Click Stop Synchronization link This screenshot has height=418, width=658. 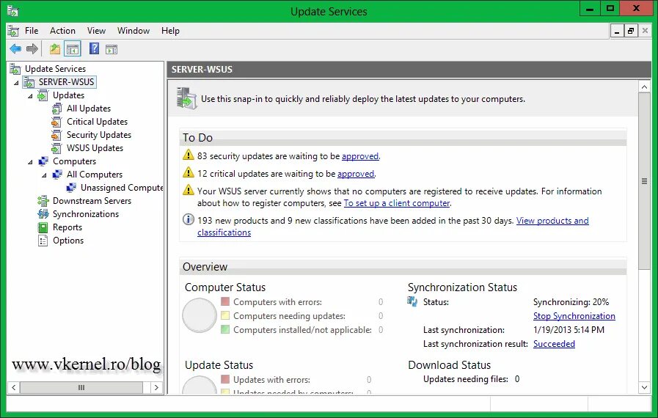pyautogui.click(x=574, y=316)
